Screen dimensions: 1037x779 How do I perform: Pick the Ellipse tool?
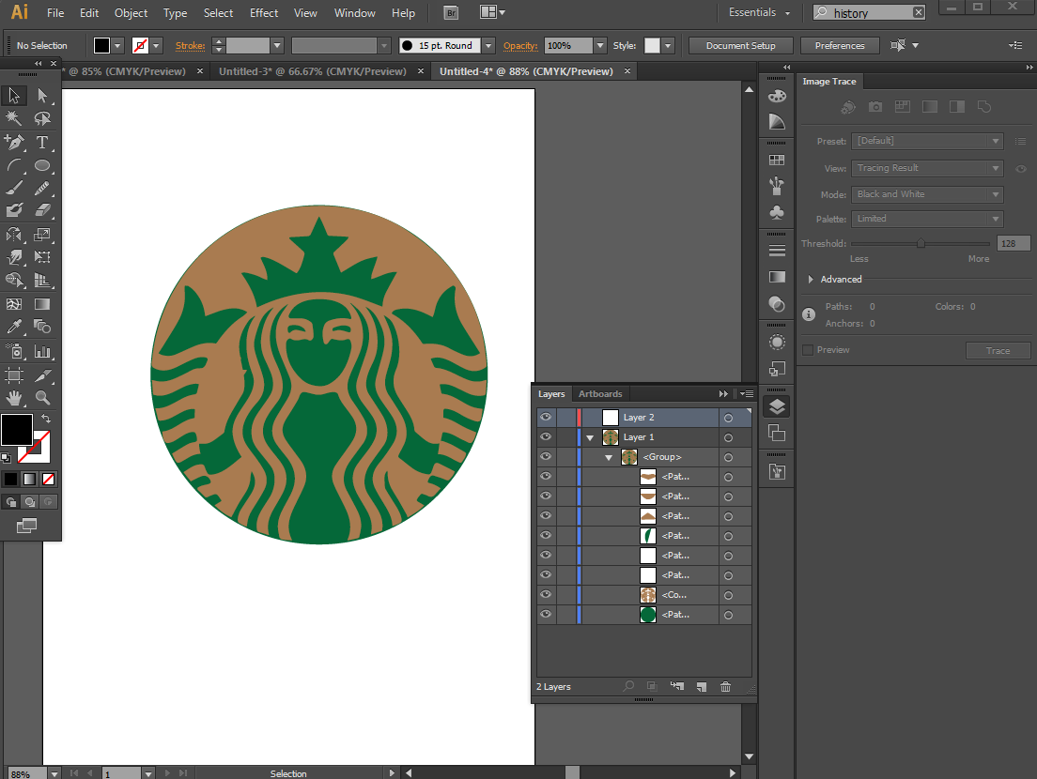(x=42, y=165)
